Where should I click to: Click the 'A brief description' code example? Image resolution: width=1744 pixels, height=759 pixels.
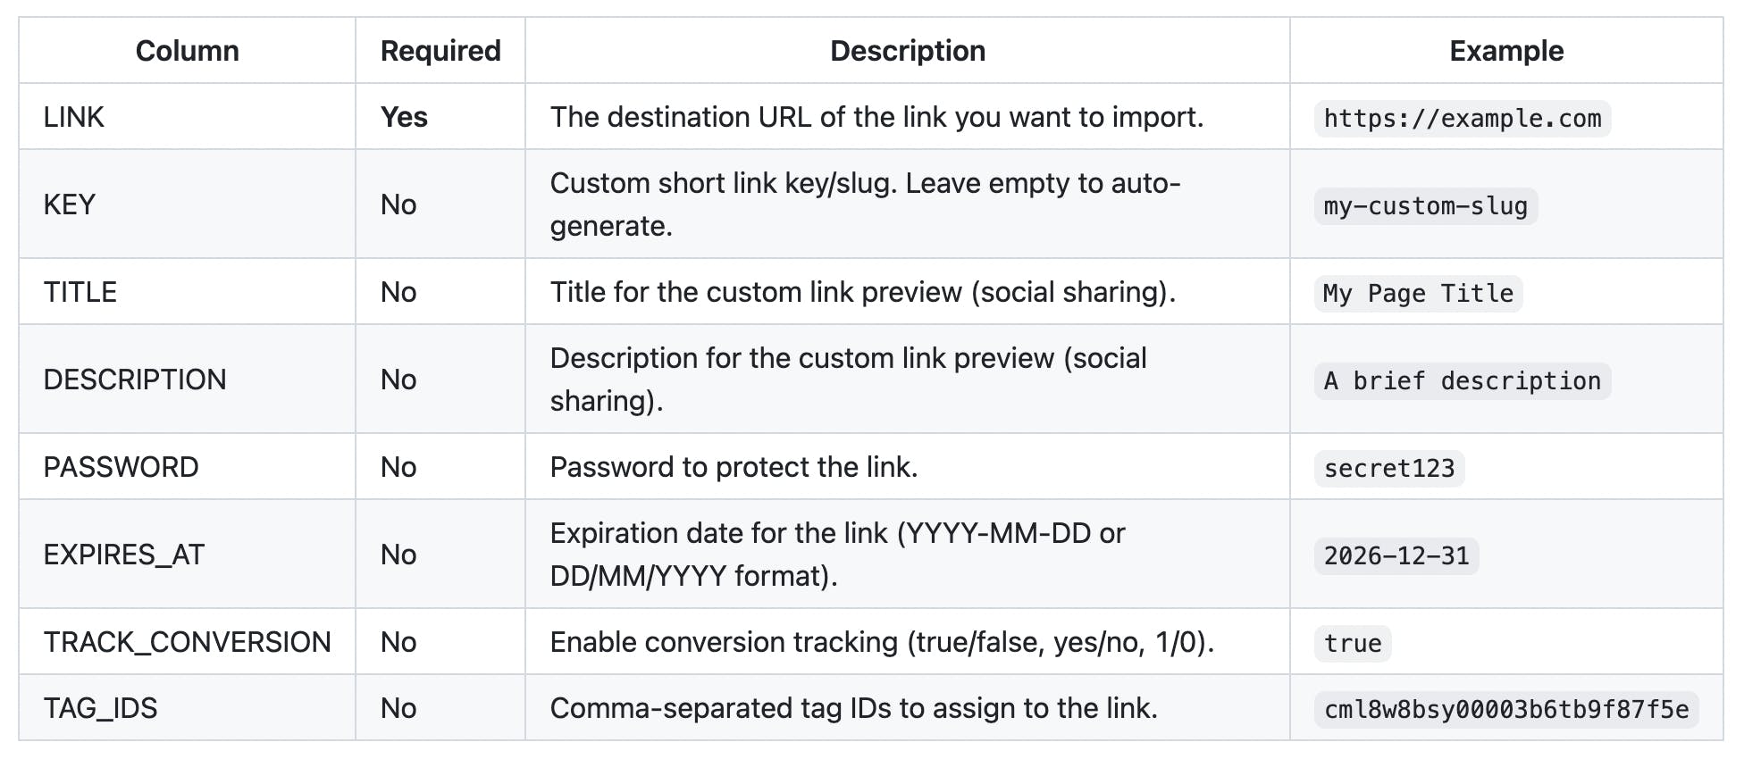(1462, 381)
